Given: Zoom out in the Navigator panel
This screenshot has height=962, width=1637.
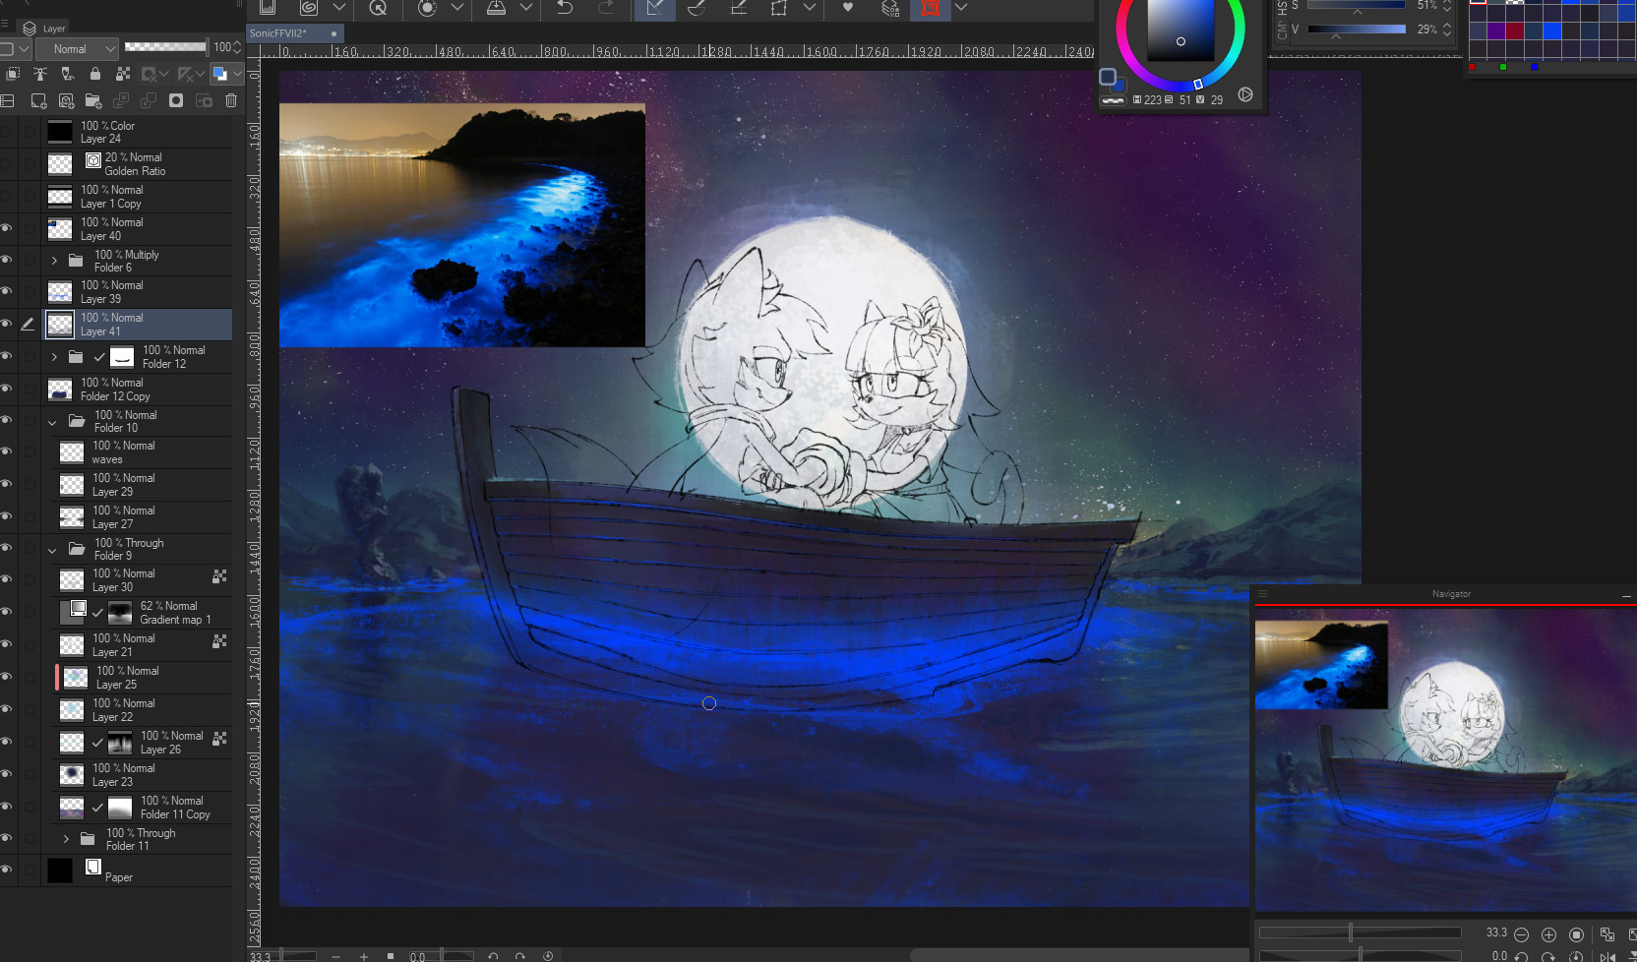Looking at the screenshot, I should (x=1521, y=934).
